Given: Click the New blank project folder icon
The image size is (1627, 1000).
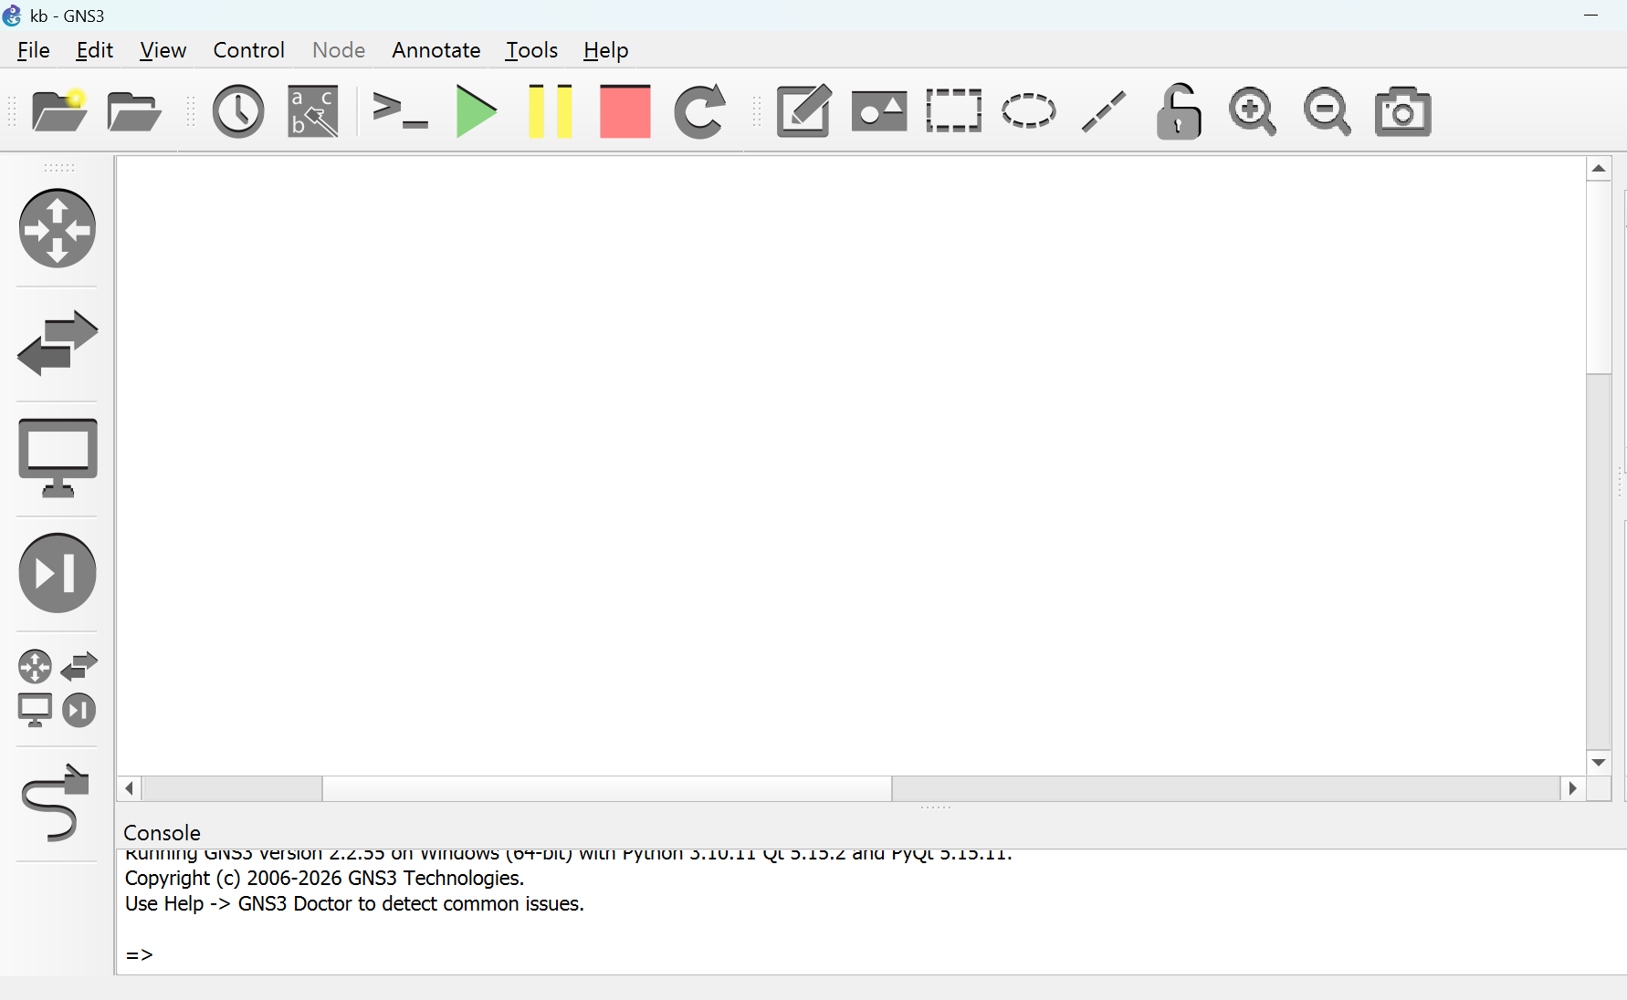Looking at the screenshot, I should pos(58,111).
